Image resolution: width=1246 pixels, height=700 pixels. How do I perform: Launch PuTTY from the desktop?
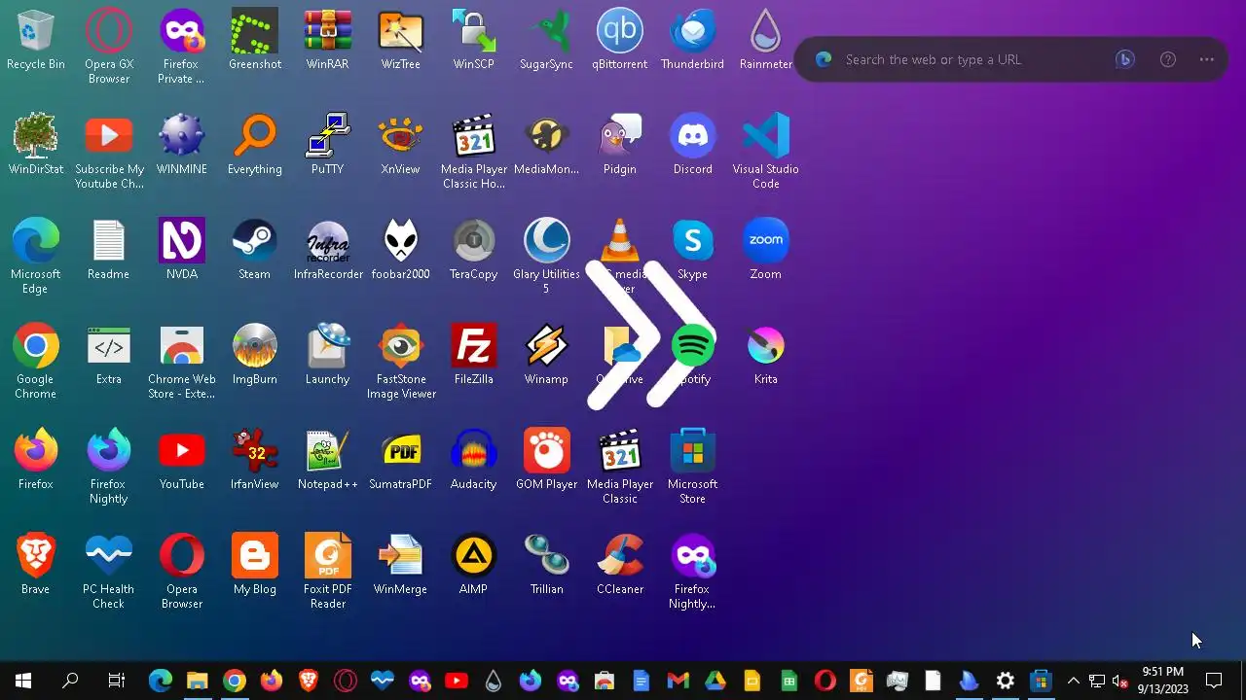[x=327, y=146]
